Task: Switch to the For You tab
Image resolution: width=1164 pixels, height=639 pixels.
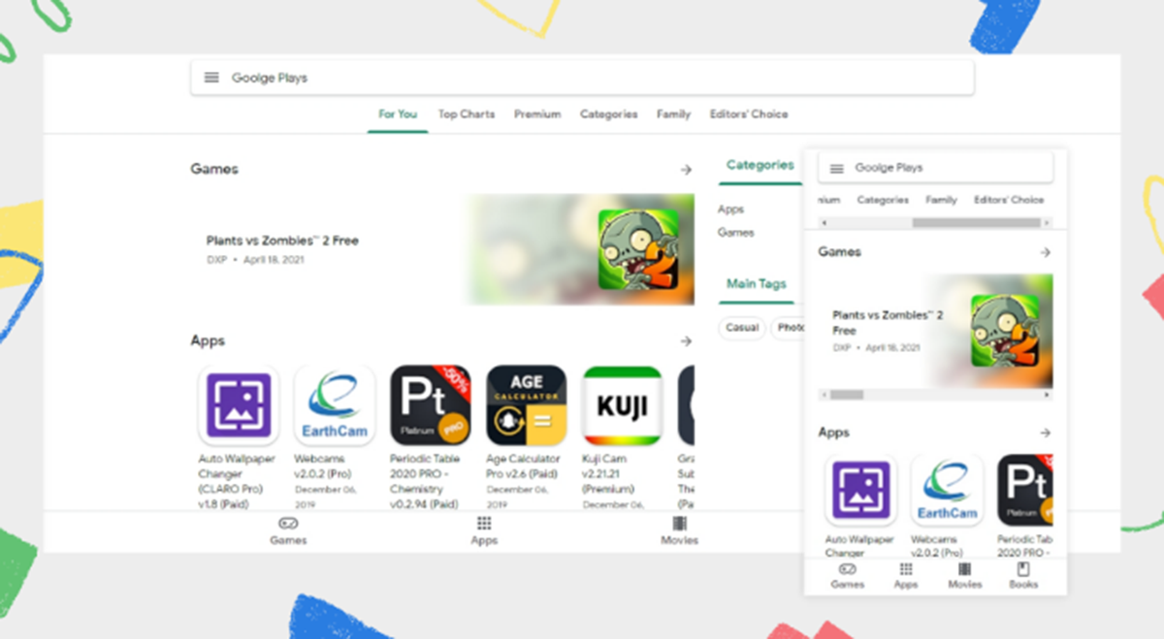Action: pyautogui.click(x=398, y=114)
